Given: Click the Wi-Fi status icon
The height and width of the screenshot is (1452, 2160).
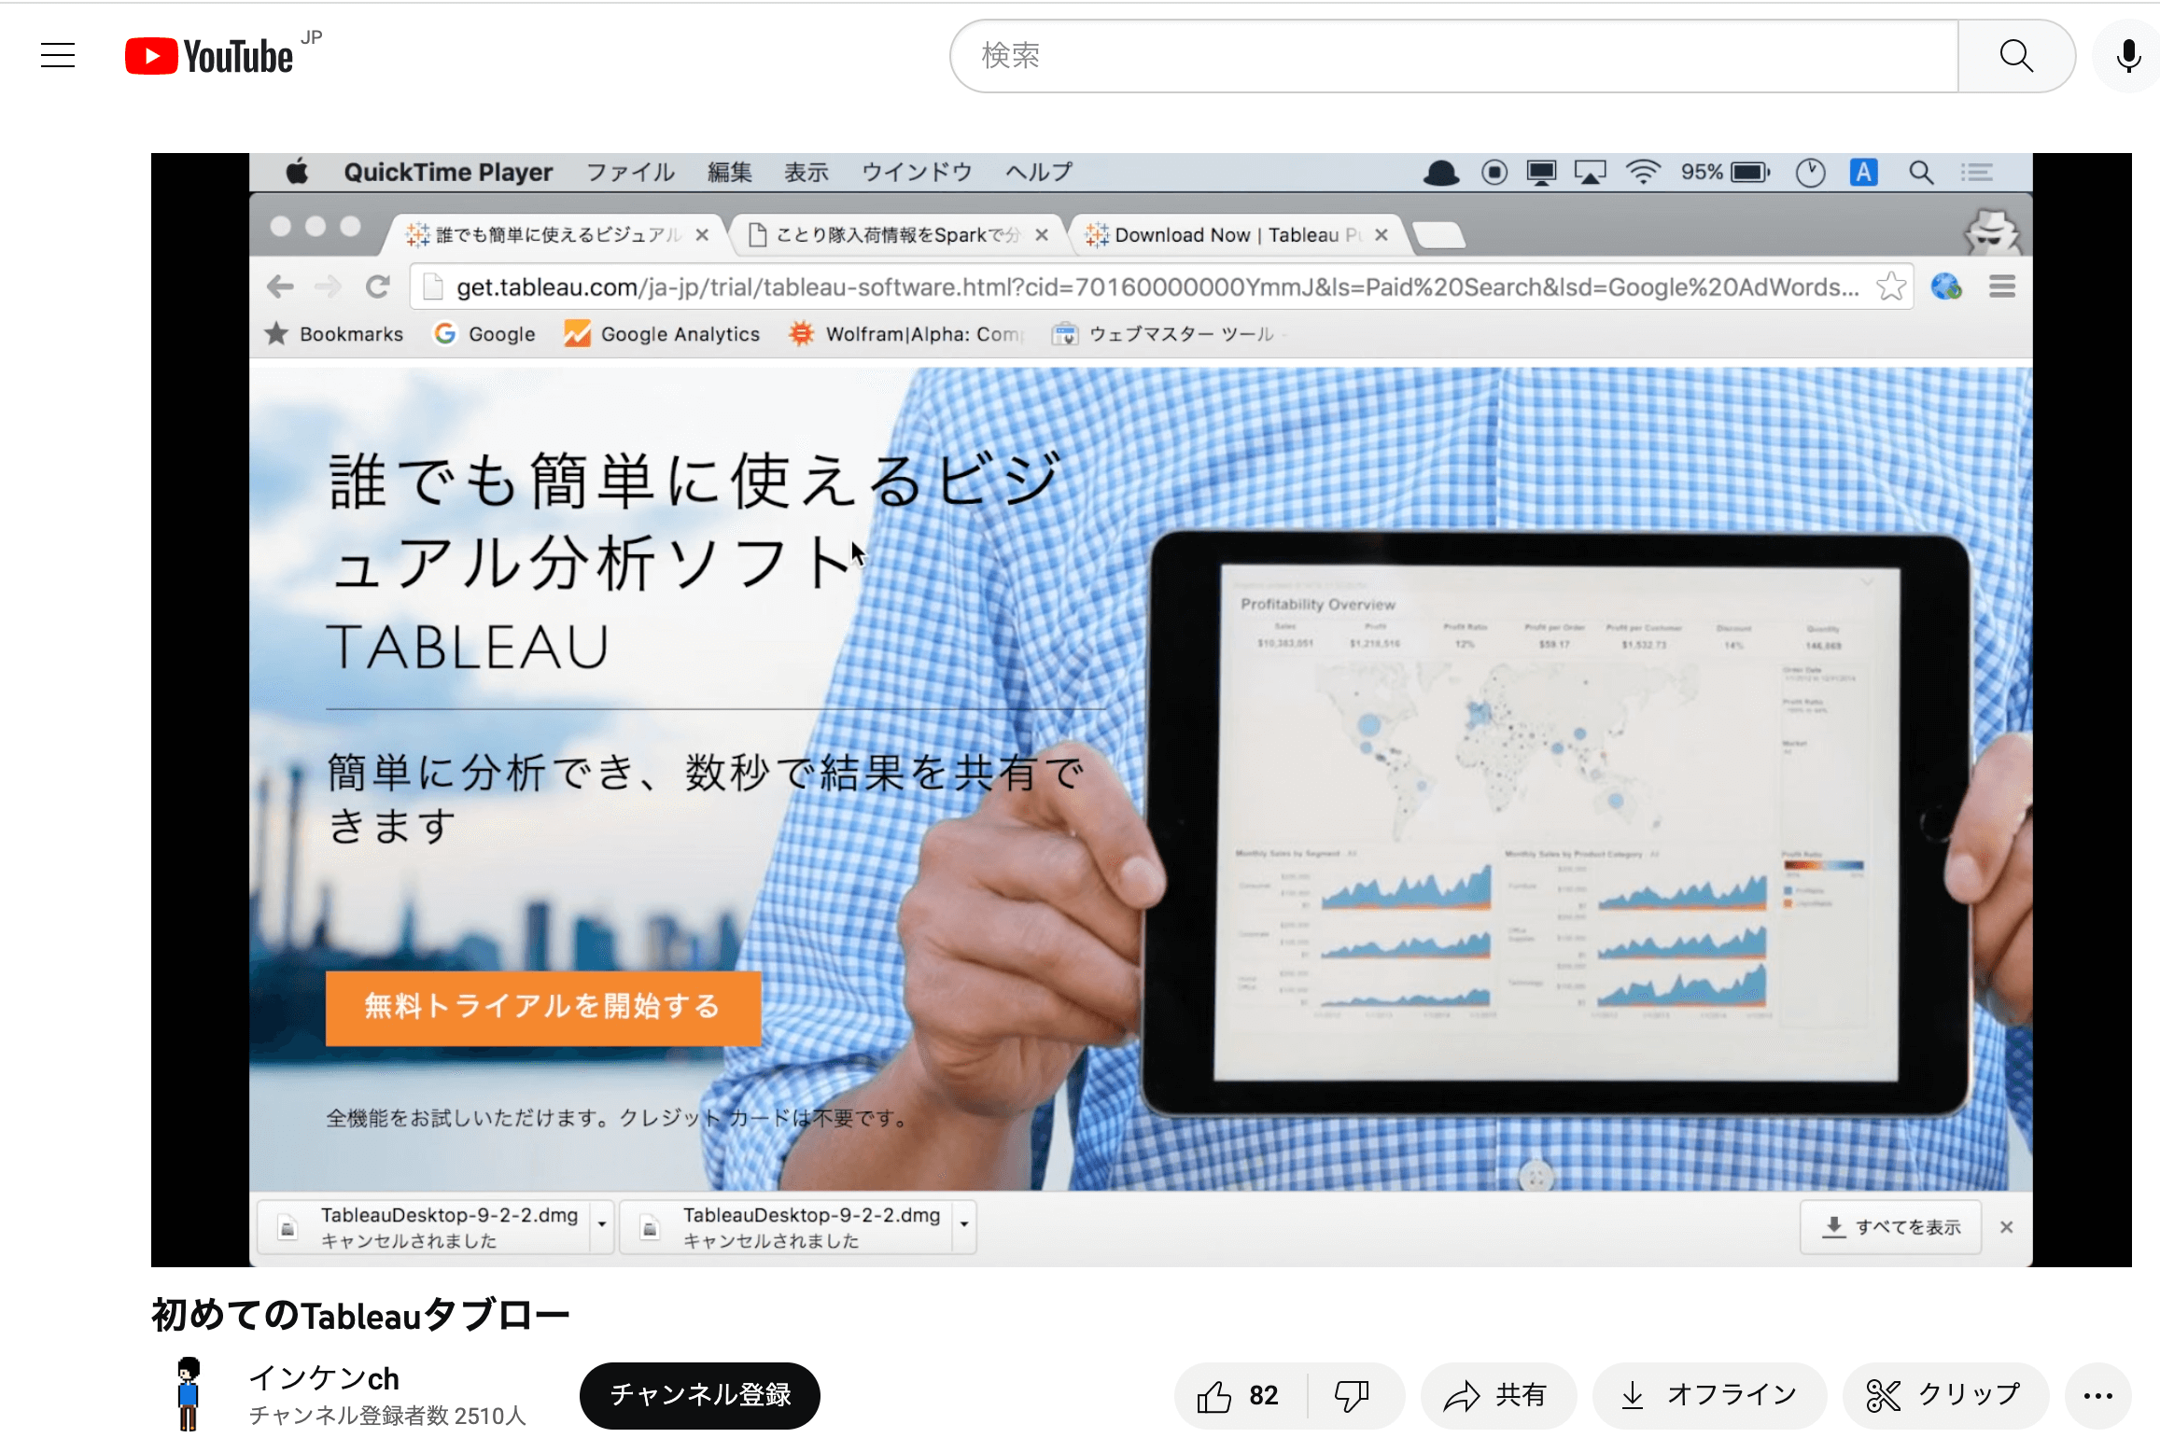Looking at the screenshot, I should pyautogui.click(x=1642, y=173).
